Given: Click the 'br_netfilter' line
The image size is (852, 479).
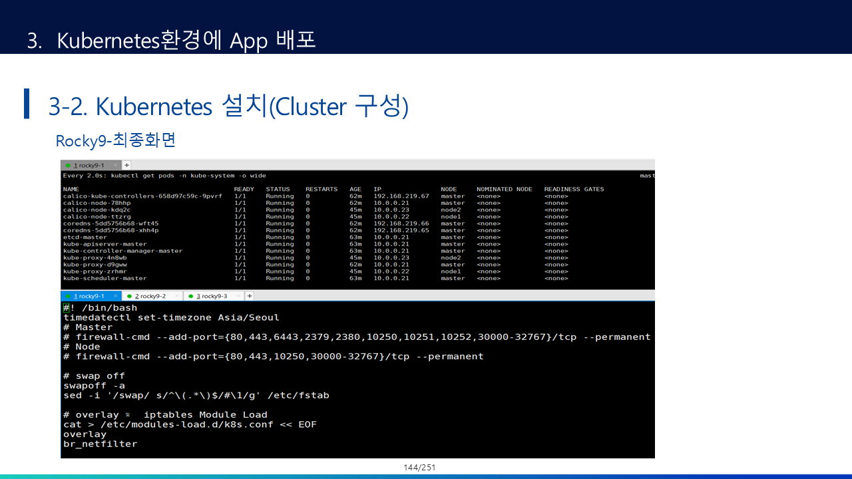Looking at the screenshot, I should point(101,444).
